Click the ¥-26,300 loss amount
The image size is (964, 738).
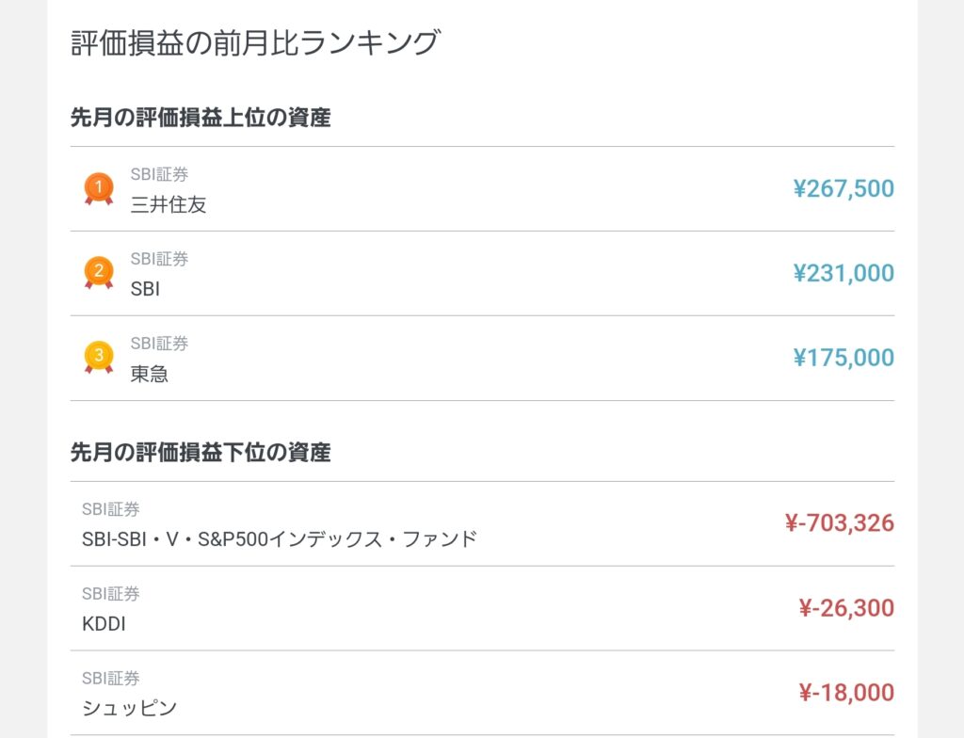pyautogui.click(x=845, y=608)
